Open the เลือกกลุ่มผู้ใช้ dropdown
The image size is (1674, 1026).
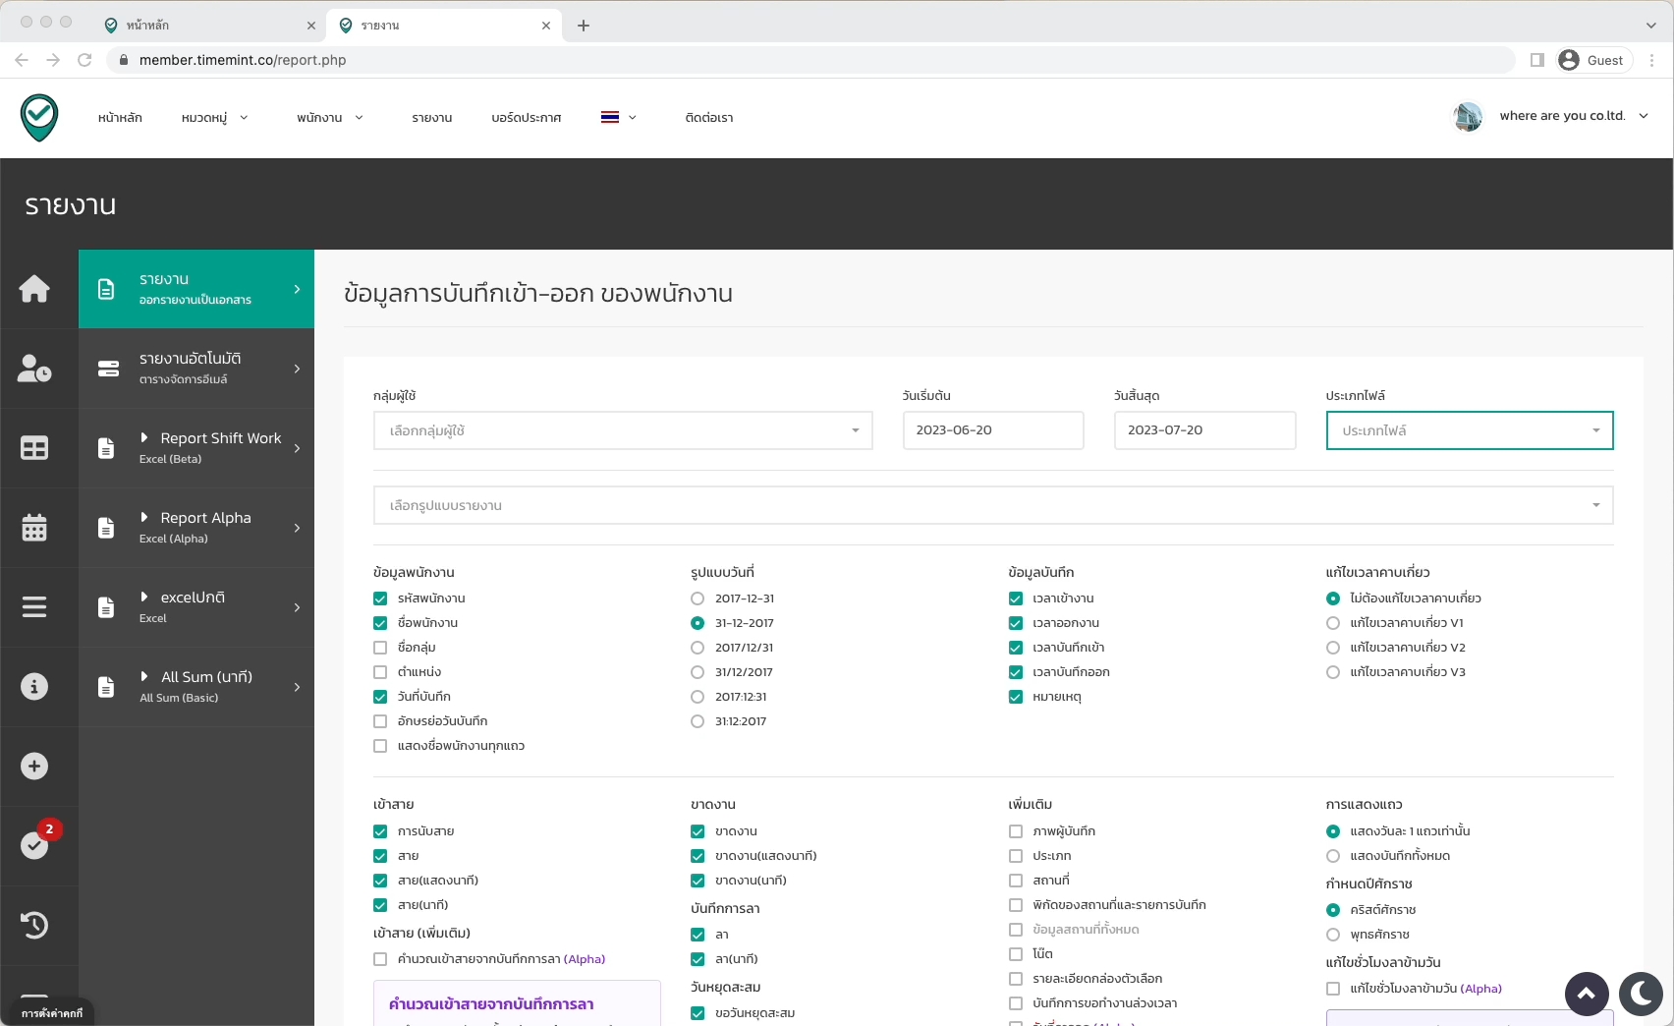(623, 430)
